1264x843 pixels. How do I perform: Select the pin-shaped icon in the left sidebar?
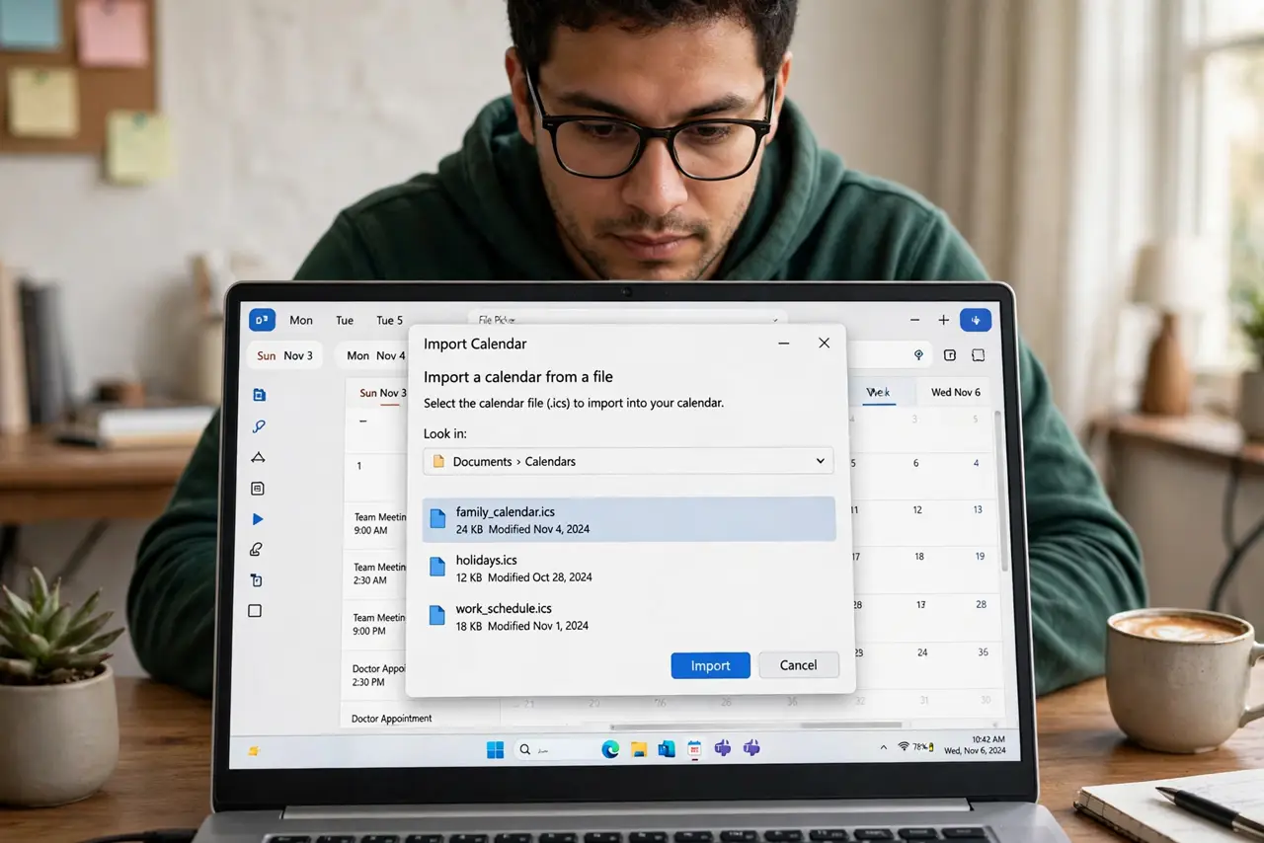click(x=259, y=426)
